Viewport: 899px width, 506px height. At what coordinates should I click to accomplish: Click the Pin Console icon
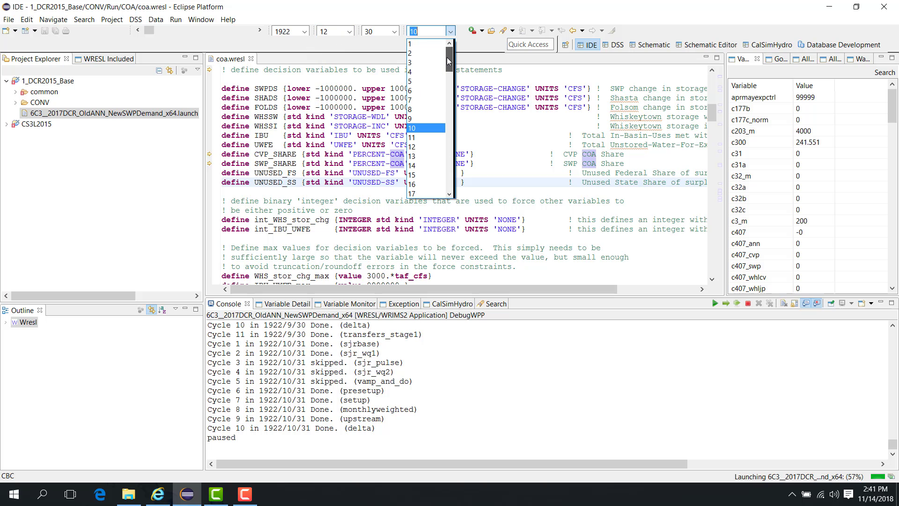pos(831,304)
